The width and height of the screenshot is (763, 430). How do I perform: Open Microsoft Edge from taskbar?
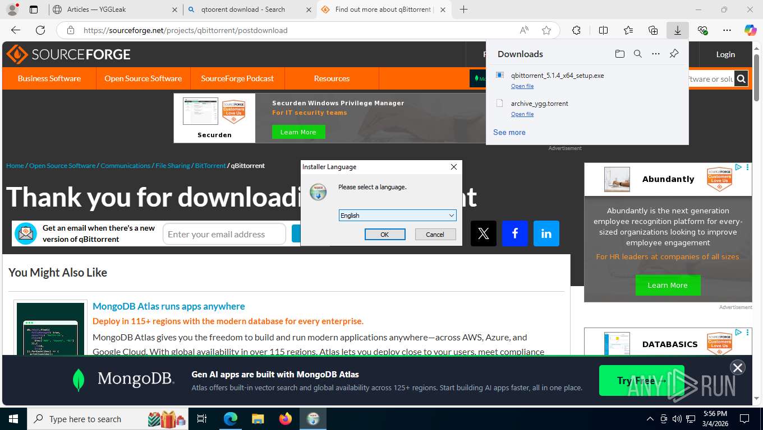pyautogui.click(x=231, y=419)
